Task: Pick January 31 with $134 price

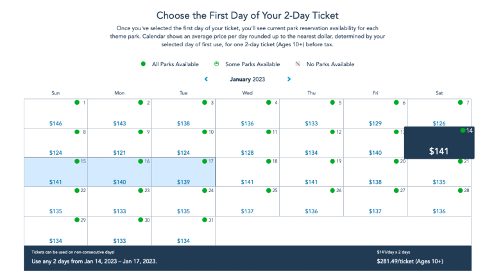Action: [x=183, y=231]
